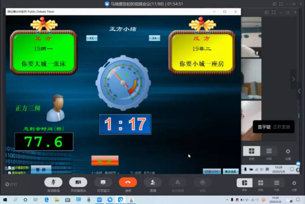Open the 上一阶段 stage dropdown arrow

point(118,173)
